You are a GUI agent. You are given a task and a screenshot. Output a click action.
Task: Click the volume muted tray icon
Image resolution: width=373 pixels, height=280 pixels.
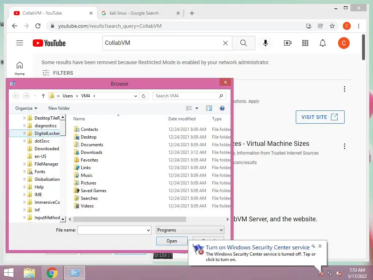point(338,273)
